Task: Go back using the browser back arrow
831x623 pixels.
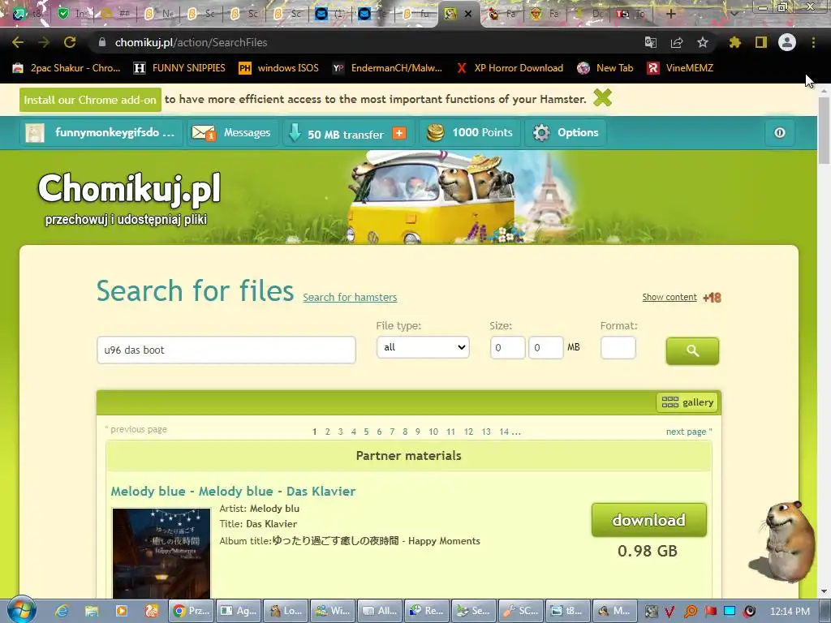Action: [x=18, y=42]
